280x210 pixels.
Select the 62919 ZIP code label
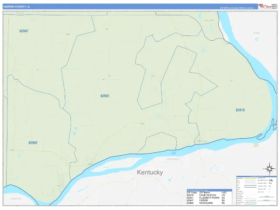coord(240,110)
